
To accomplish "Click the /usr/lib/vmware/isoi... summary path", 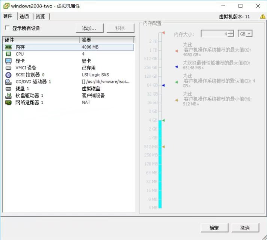I will coord(106,82).
